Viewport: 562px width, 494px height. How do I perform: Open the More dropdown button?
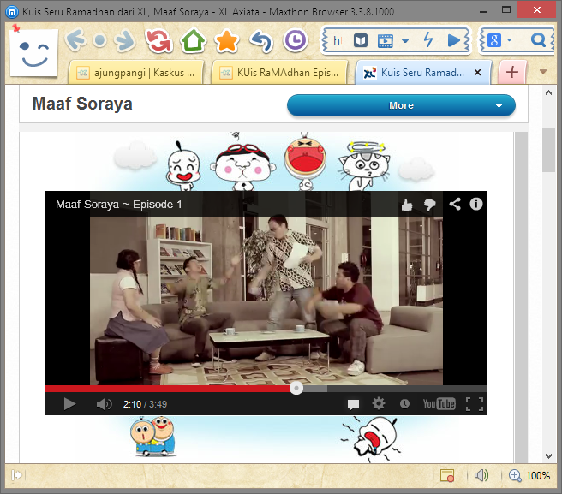401,105
